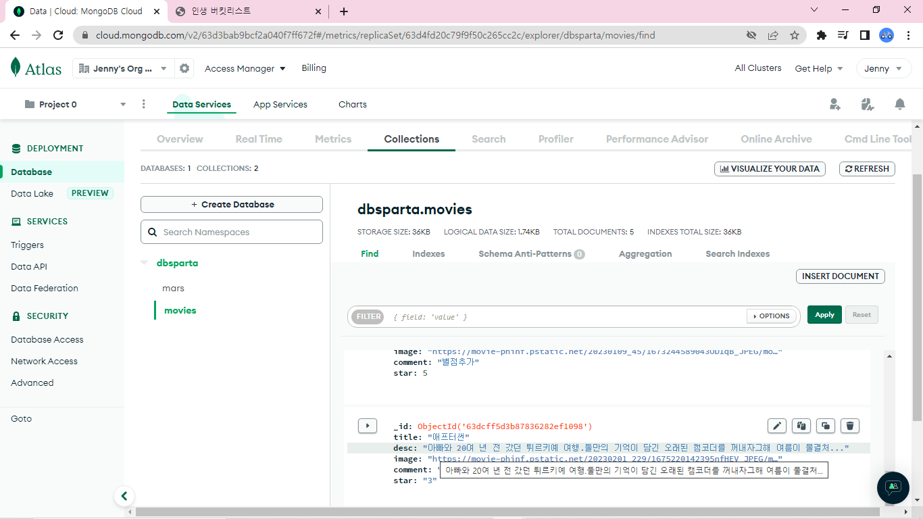Apply the query filter
This screenshot has height=519, width=923.
tap(824, 315)
